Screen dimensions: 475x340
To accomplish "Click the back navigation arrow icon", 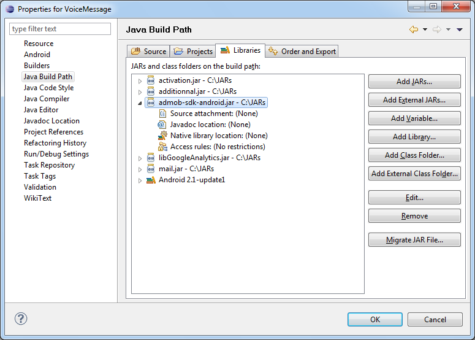I will tap(414, 29).
